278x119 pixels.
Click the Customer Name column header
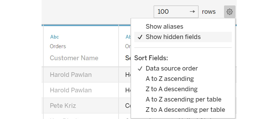point(74,58)
